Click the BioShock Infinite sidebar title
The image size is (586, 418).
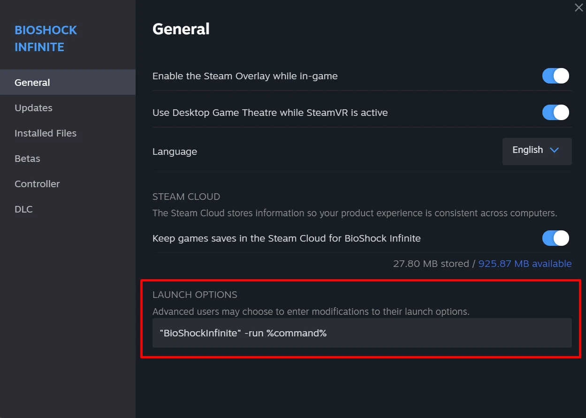pos(46,38)
